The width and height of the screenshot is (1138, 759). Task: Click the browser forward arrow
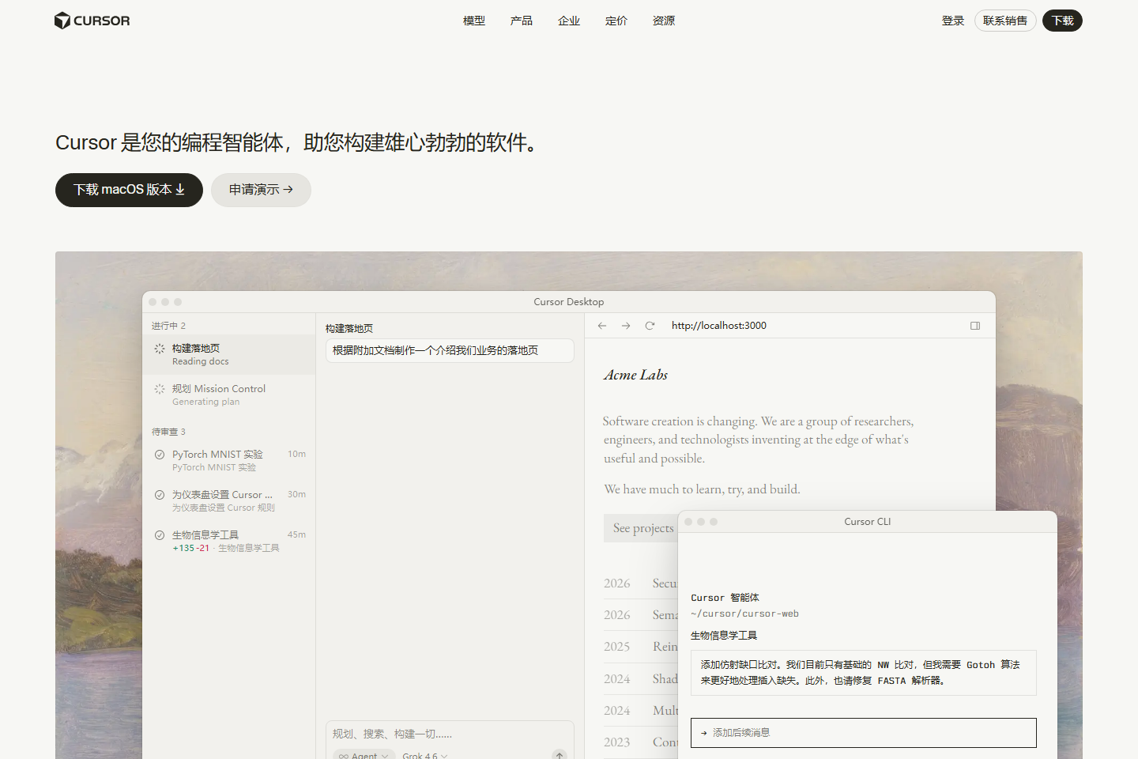tap(626, 326)
